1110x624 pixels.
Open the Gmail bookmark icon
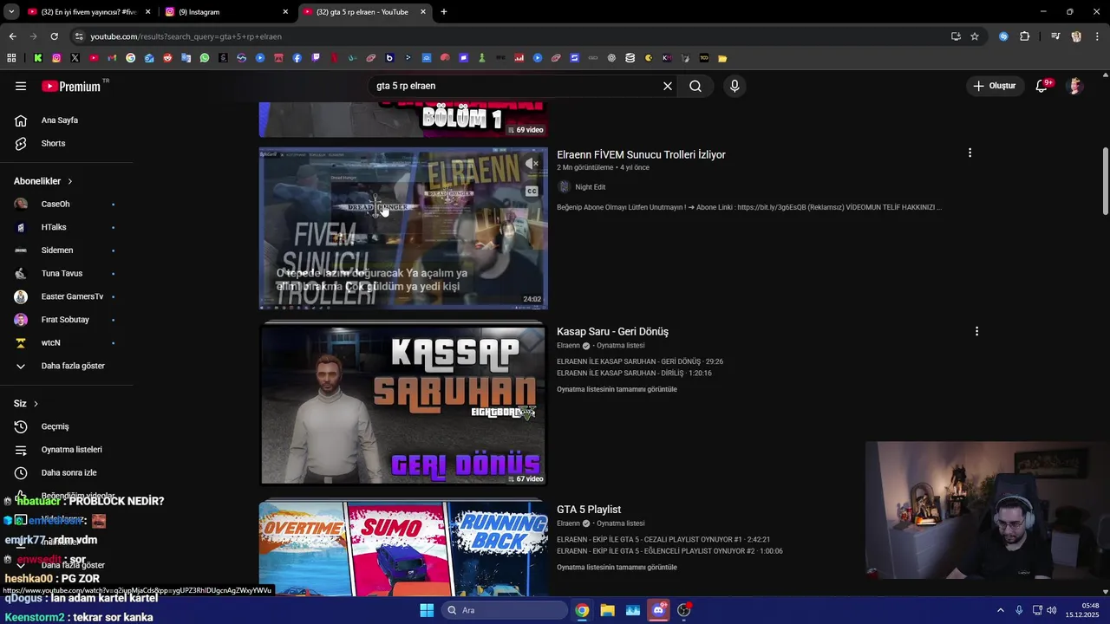112,58
